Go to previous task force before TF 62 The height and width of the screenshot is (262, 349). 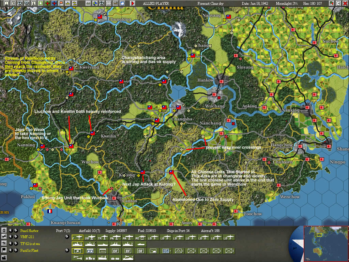[11, 244]
